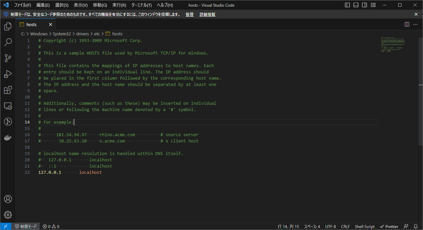Open the drivers breadcrumb dropdown
The height and width of the screenshot is (230, 423).
coord(82,34)
